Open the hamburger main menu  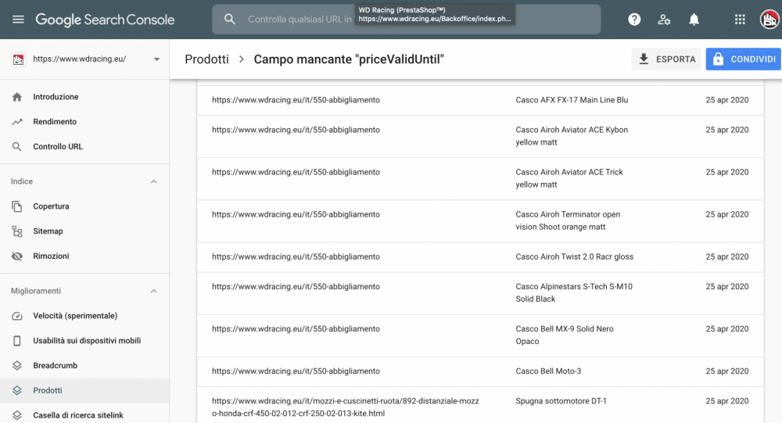pyautogui.click(x=18, y=20)
